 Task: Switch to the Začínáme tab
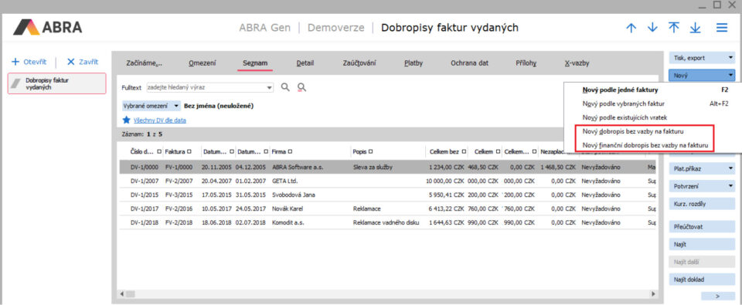145,63
